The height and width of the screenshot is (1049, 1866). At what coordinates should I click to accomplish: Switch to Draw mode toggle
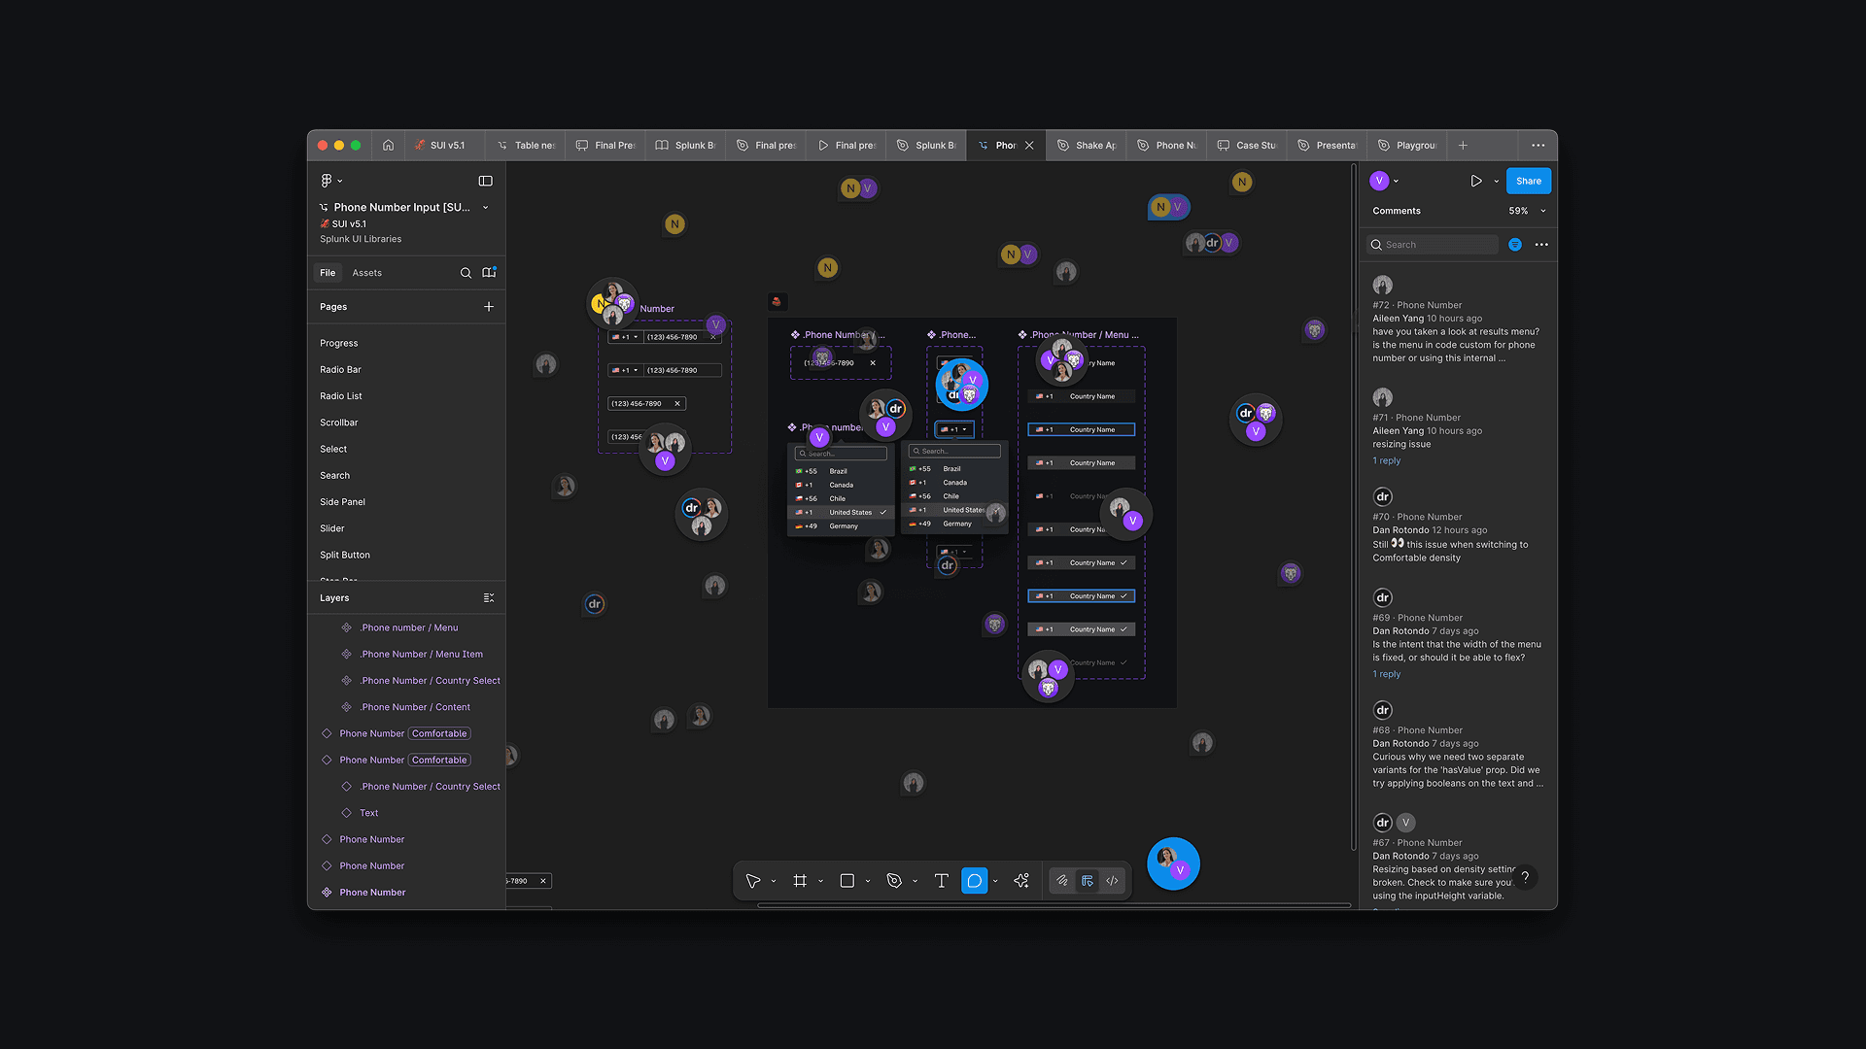click(x=1061, y=881)
